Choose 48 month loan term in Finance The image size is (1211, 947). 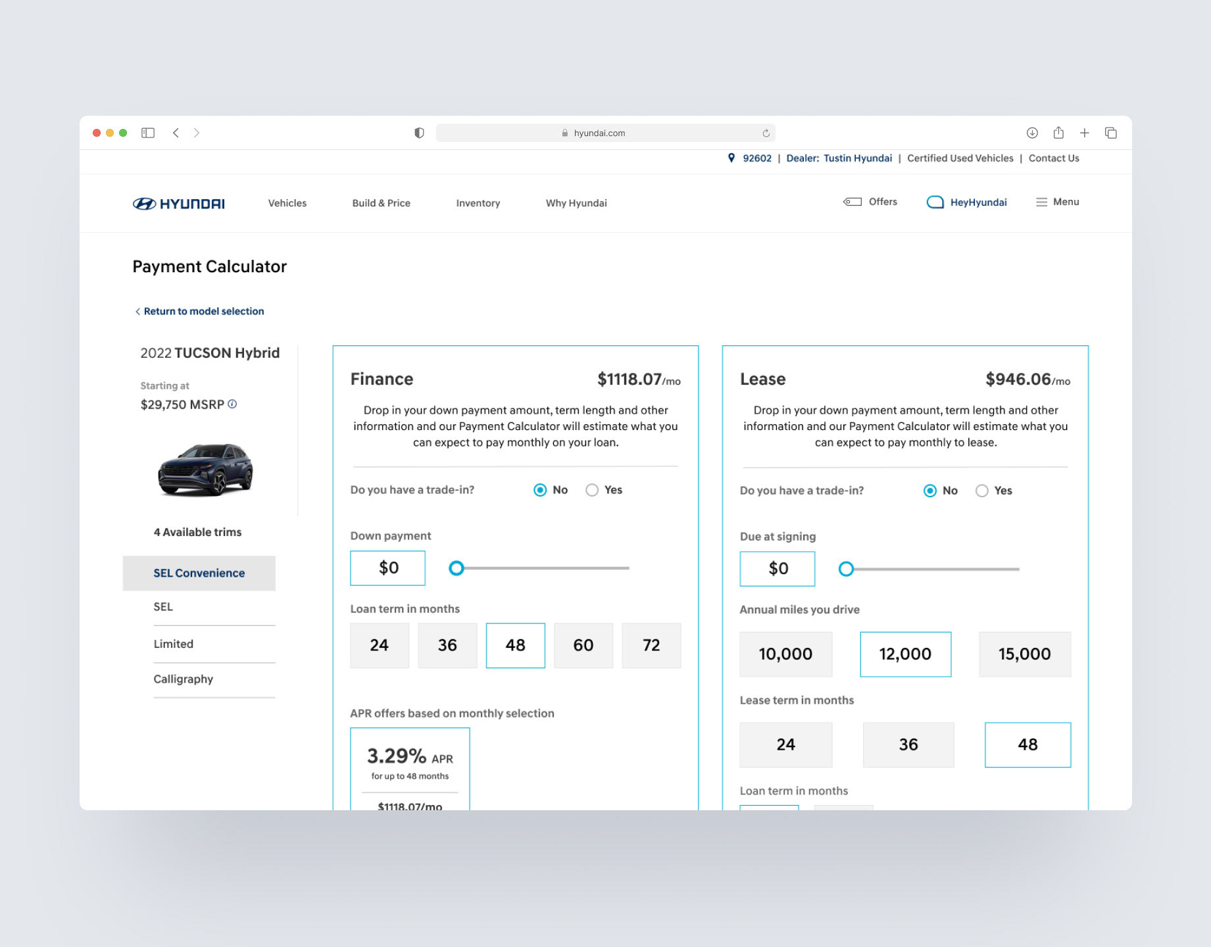click(516, 645)
